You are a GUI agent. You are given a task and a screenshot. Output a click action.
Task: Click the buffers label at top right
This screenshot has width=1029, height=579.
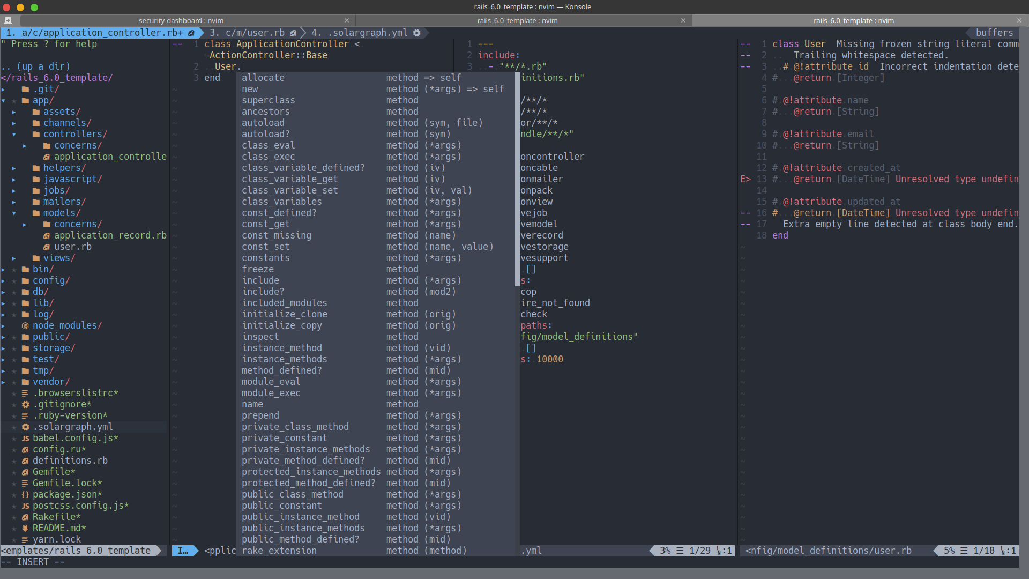tap(994, 33)
